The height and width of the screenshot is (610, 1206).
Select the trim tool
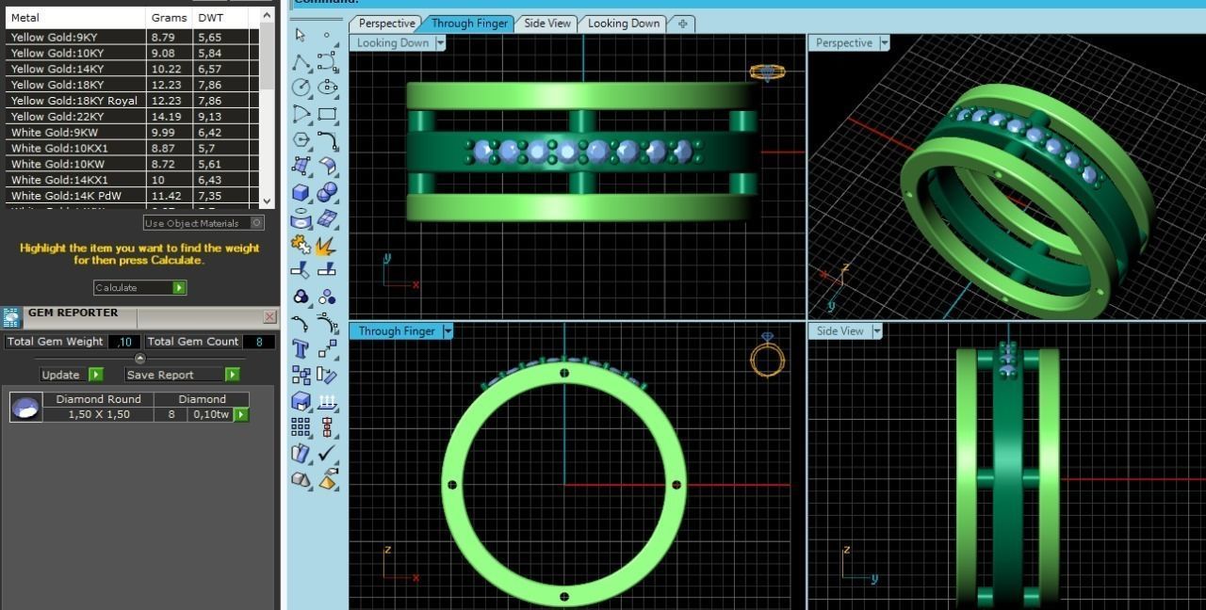click(x=301, y=271)
